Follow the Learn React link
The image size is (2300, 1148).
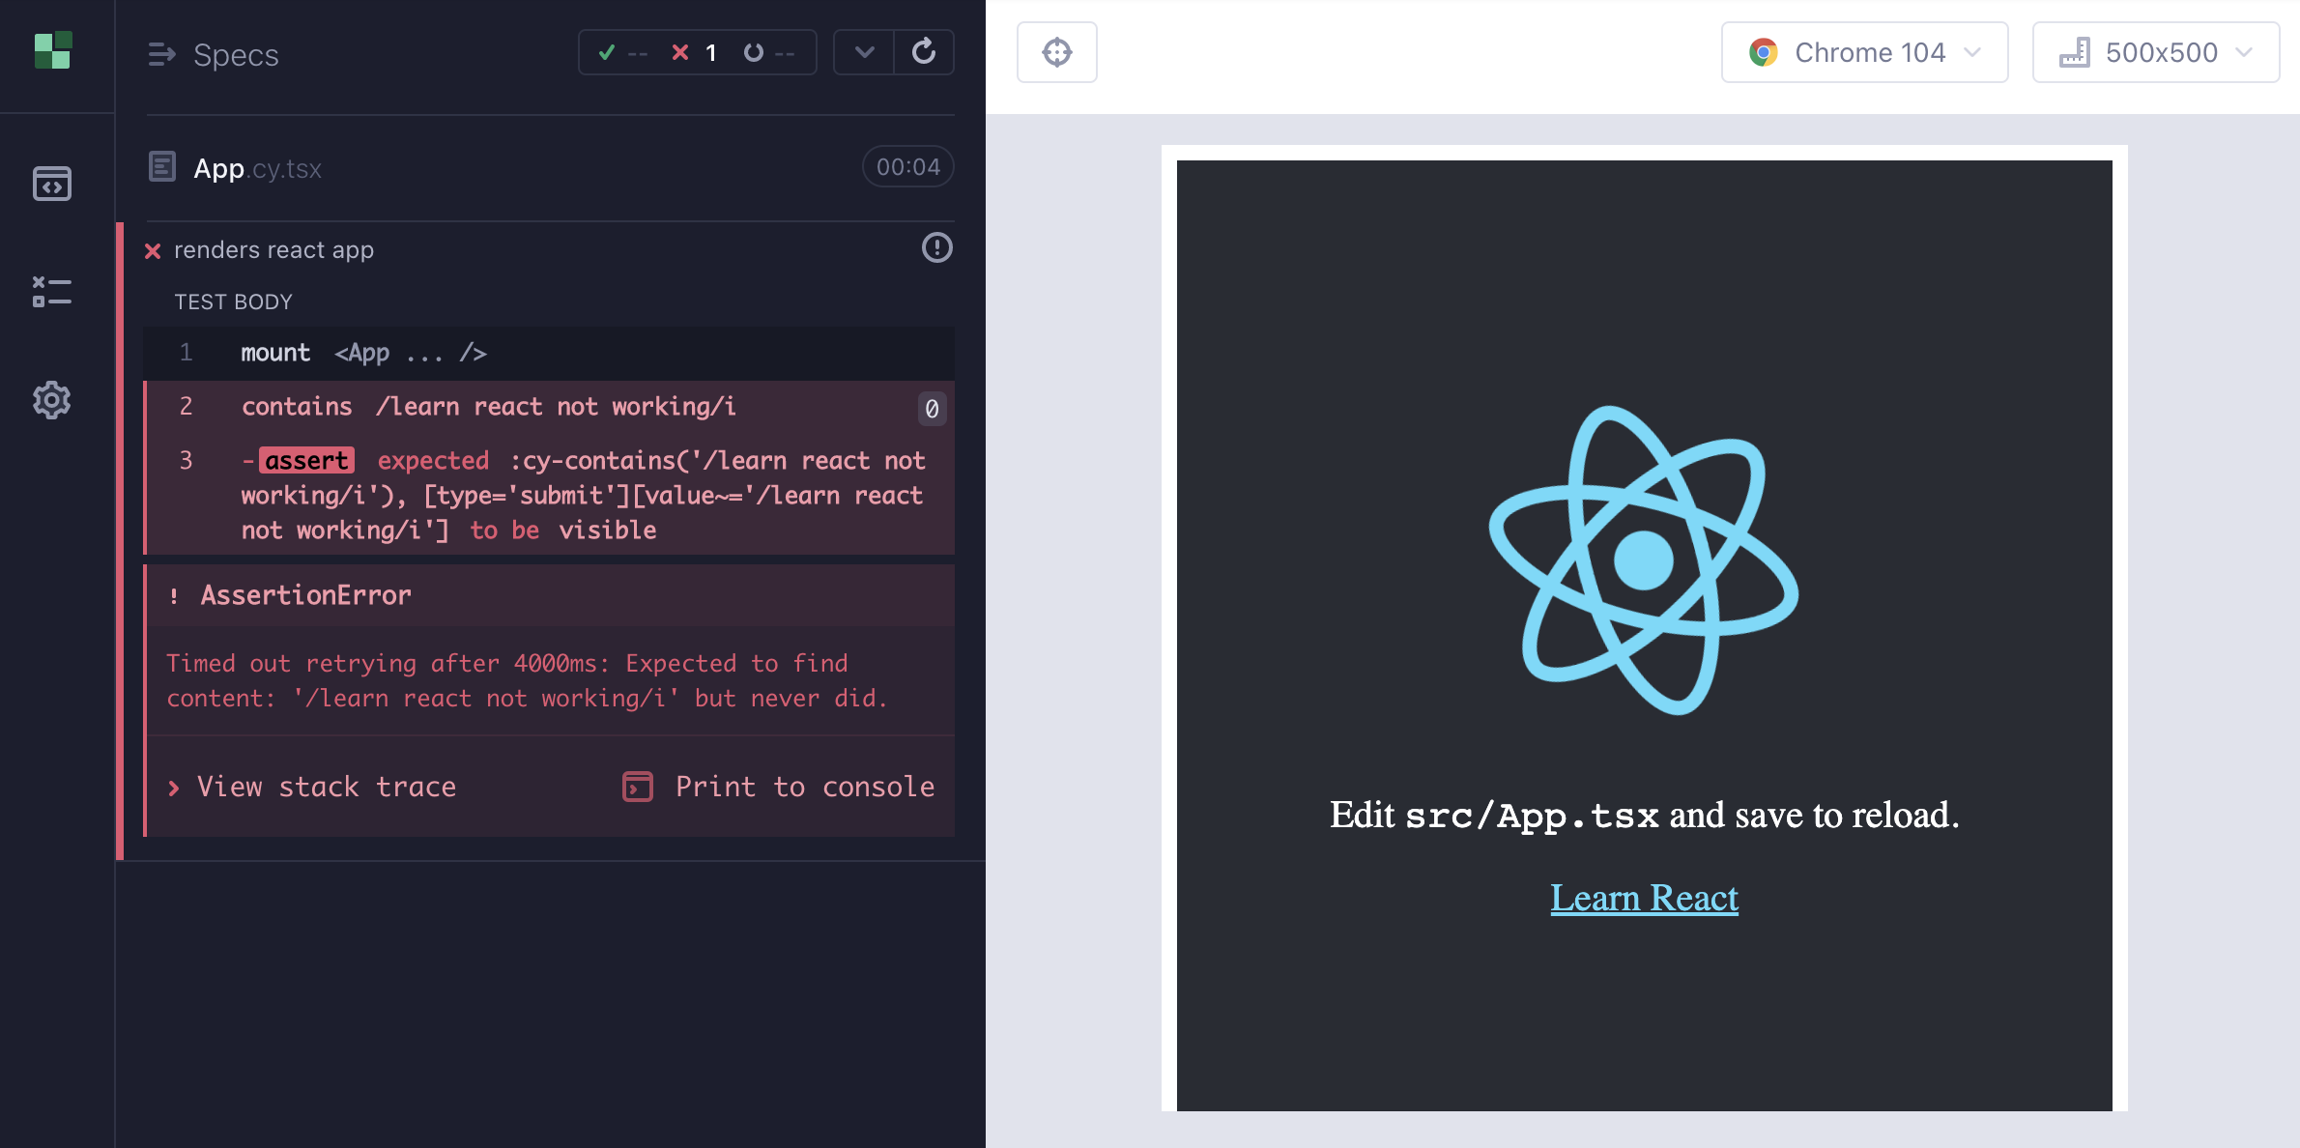click(x=1644, y=899)
